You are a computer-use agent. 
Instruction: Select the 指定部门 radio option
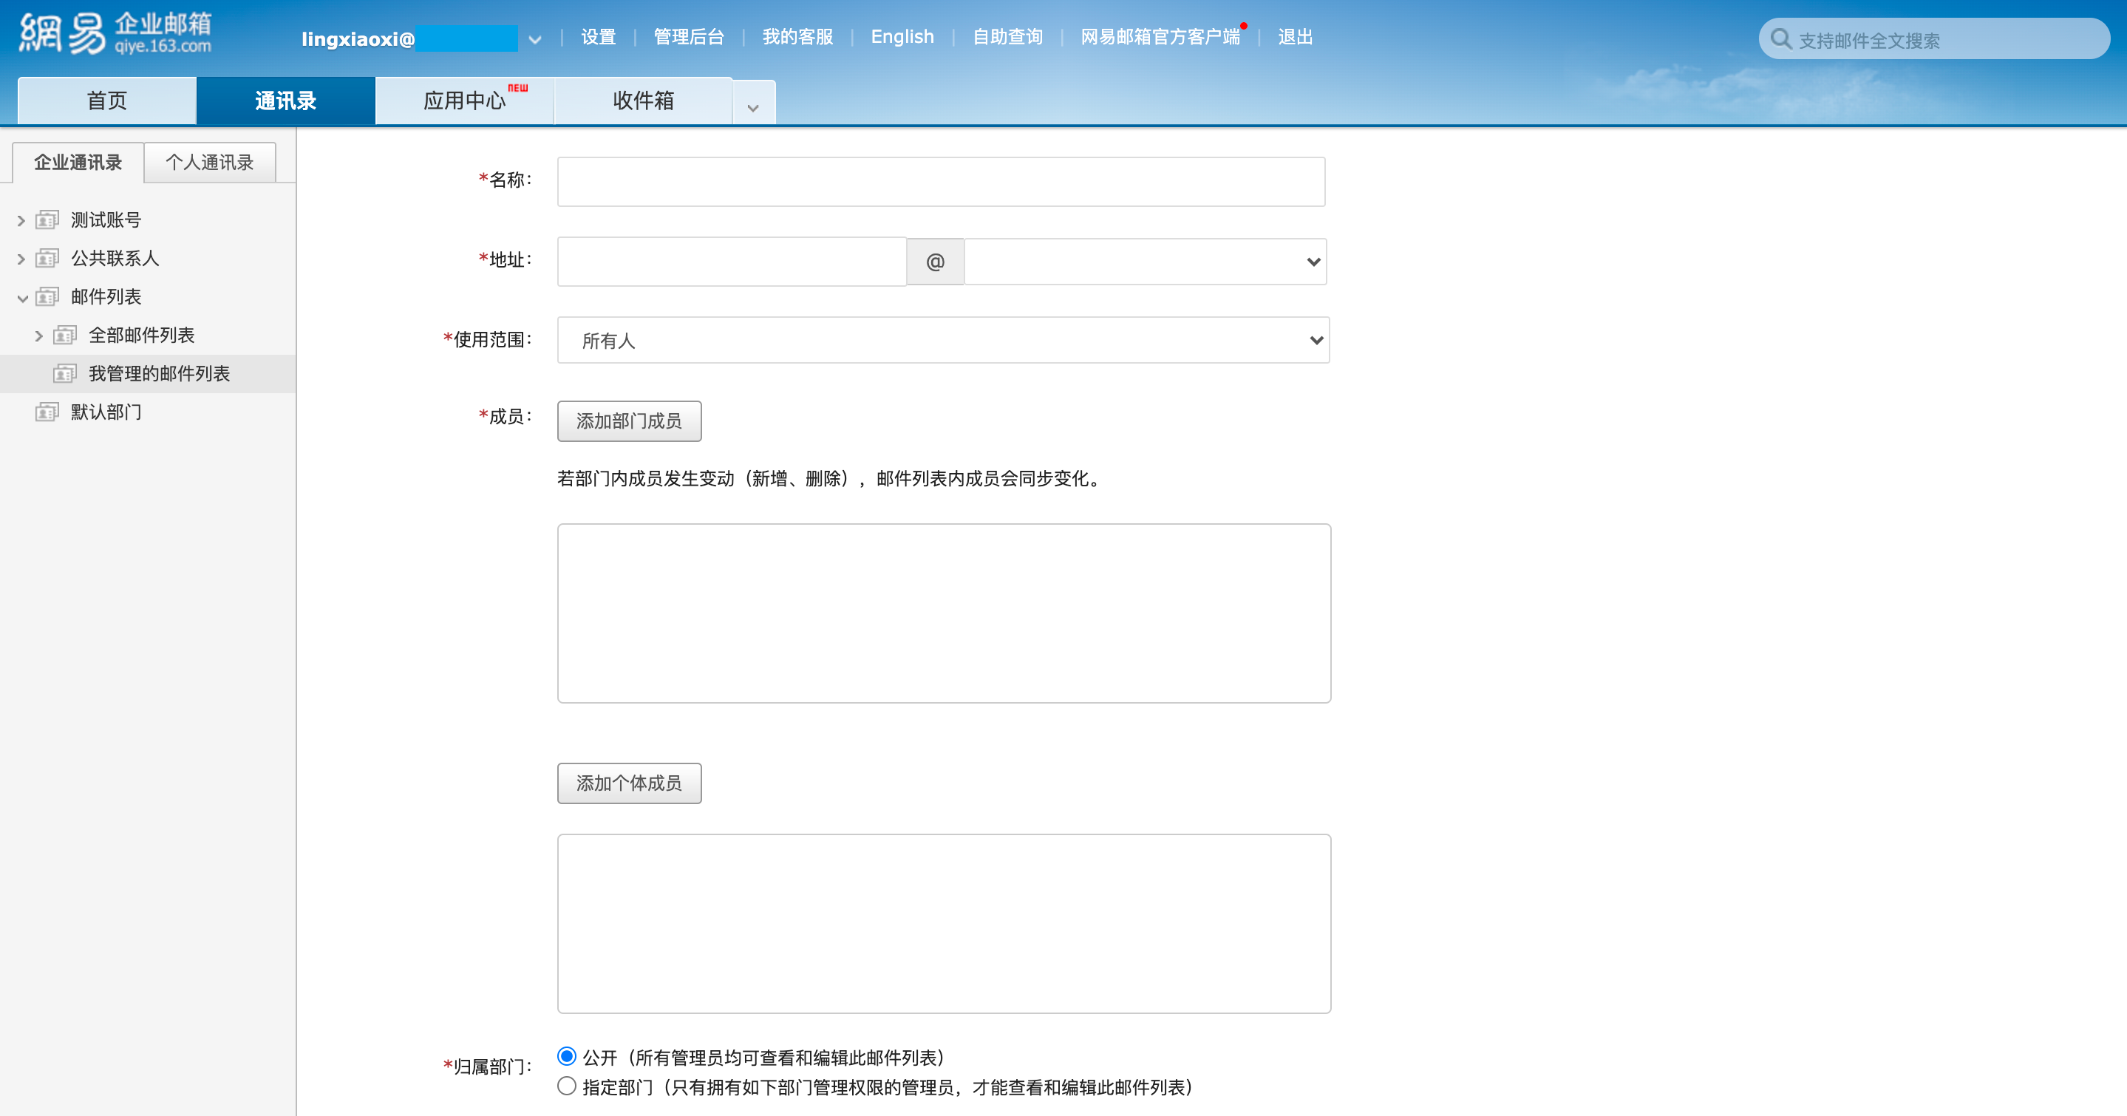pyautogui.click(x=566, y=1086)
